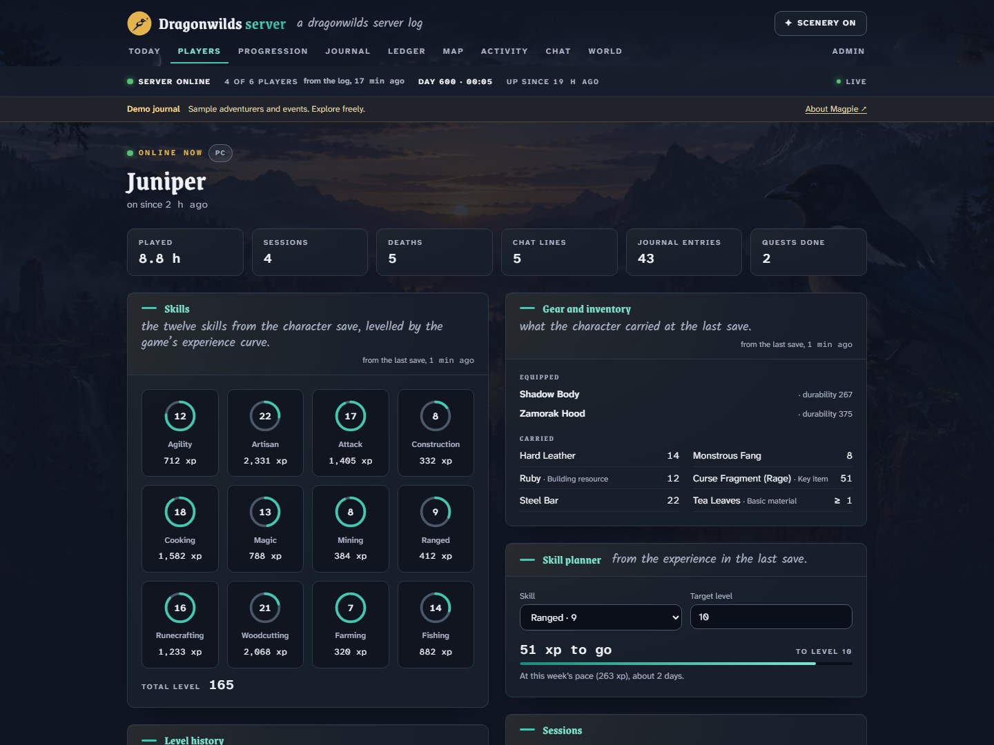Click the green Server Online status dot
The height and width of the screenshot is (745, 994).
(130, 81)
